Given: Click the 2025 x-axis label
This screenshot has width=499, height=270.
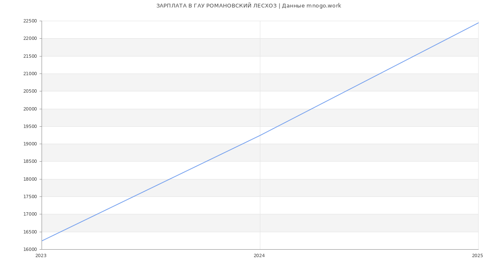Looking at the screenshot, I should [x=477, y=256].
